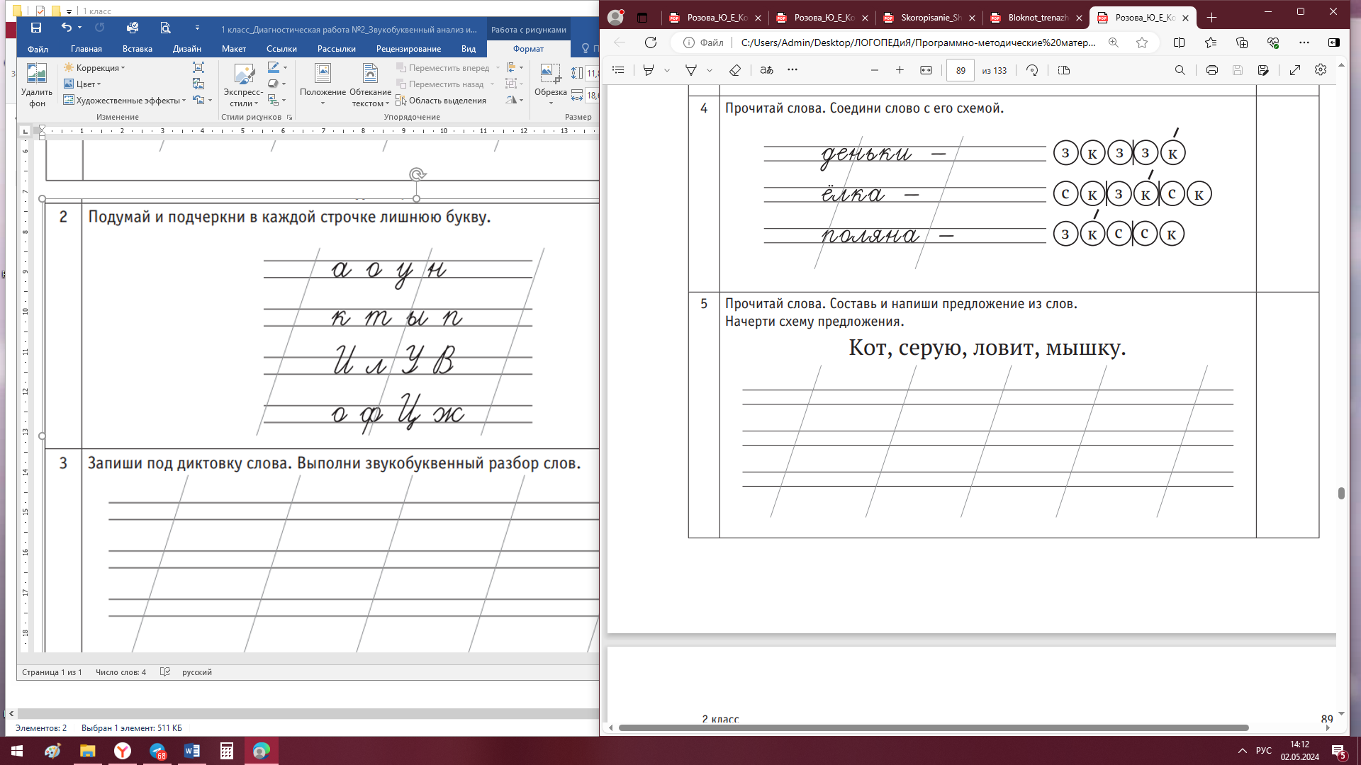This screenshot has width=1361, height=765.
Task: Click the PDF print icon
Action: 1211,70
